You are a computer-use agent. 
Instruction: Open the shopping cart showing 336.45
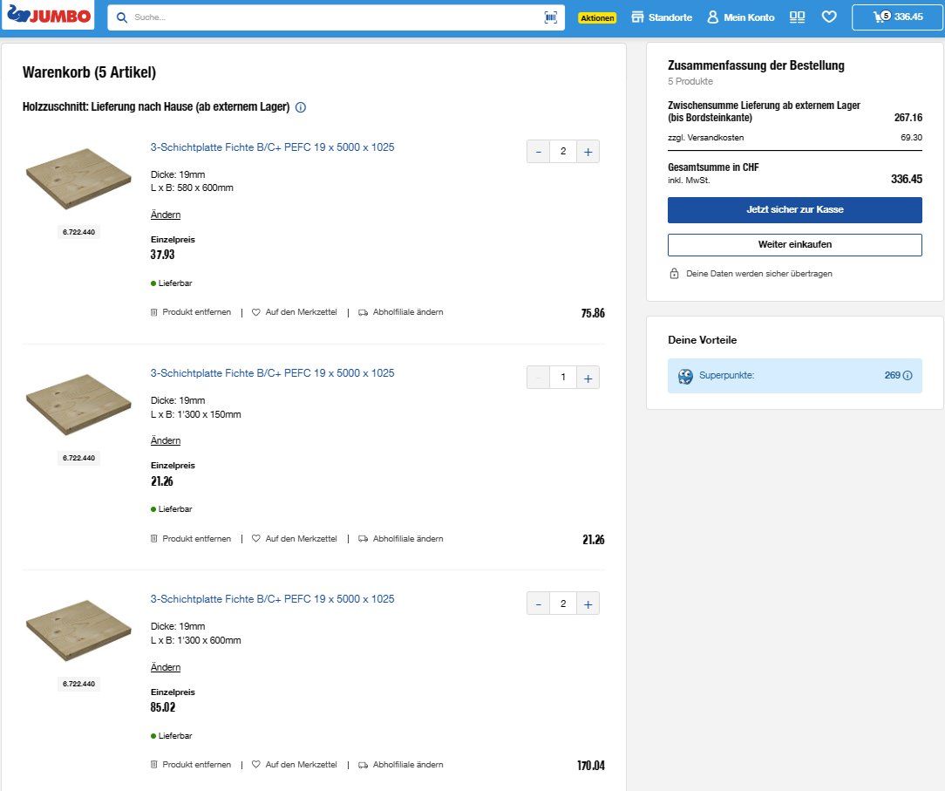(x=897, y=17)
